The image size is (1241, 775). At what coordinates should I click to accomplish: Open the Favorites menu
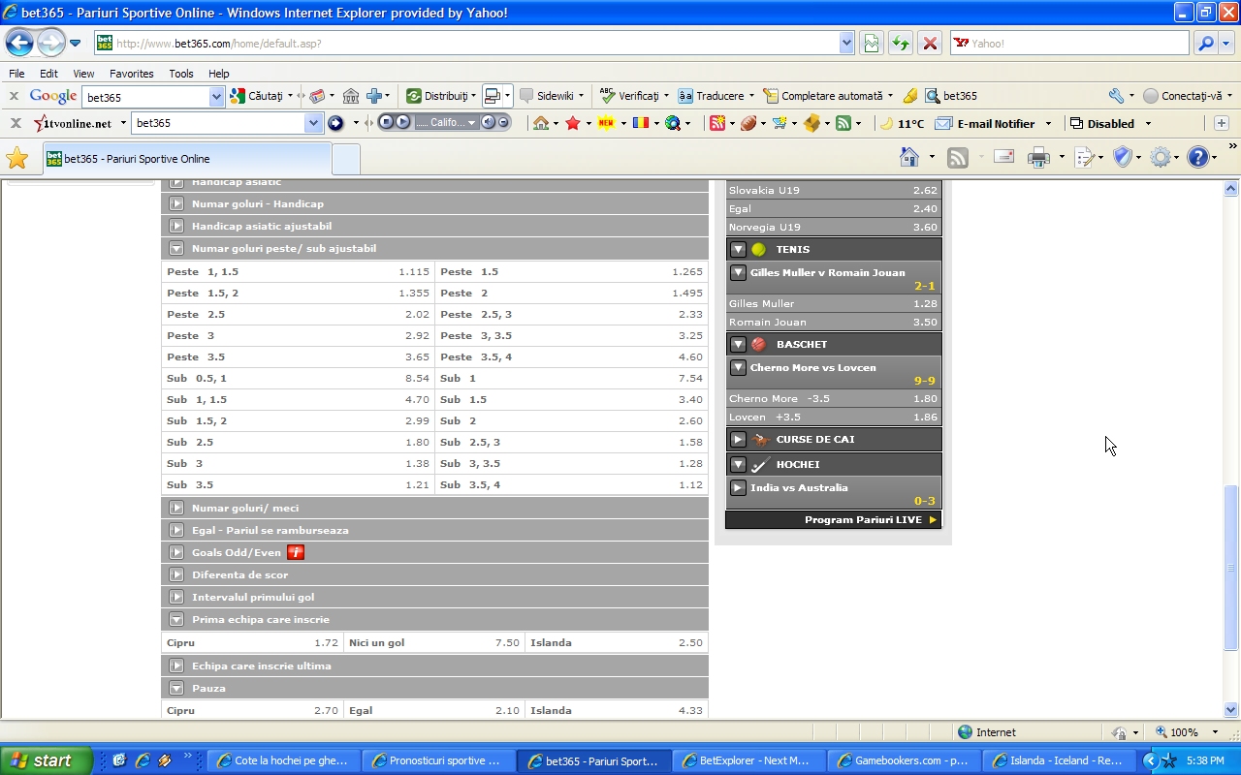coord(132,73)
